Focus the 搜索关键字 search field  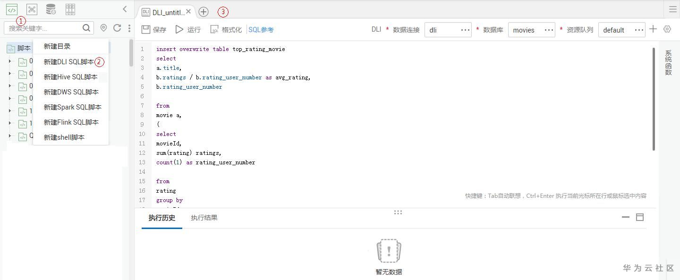[x=43, y=28]
